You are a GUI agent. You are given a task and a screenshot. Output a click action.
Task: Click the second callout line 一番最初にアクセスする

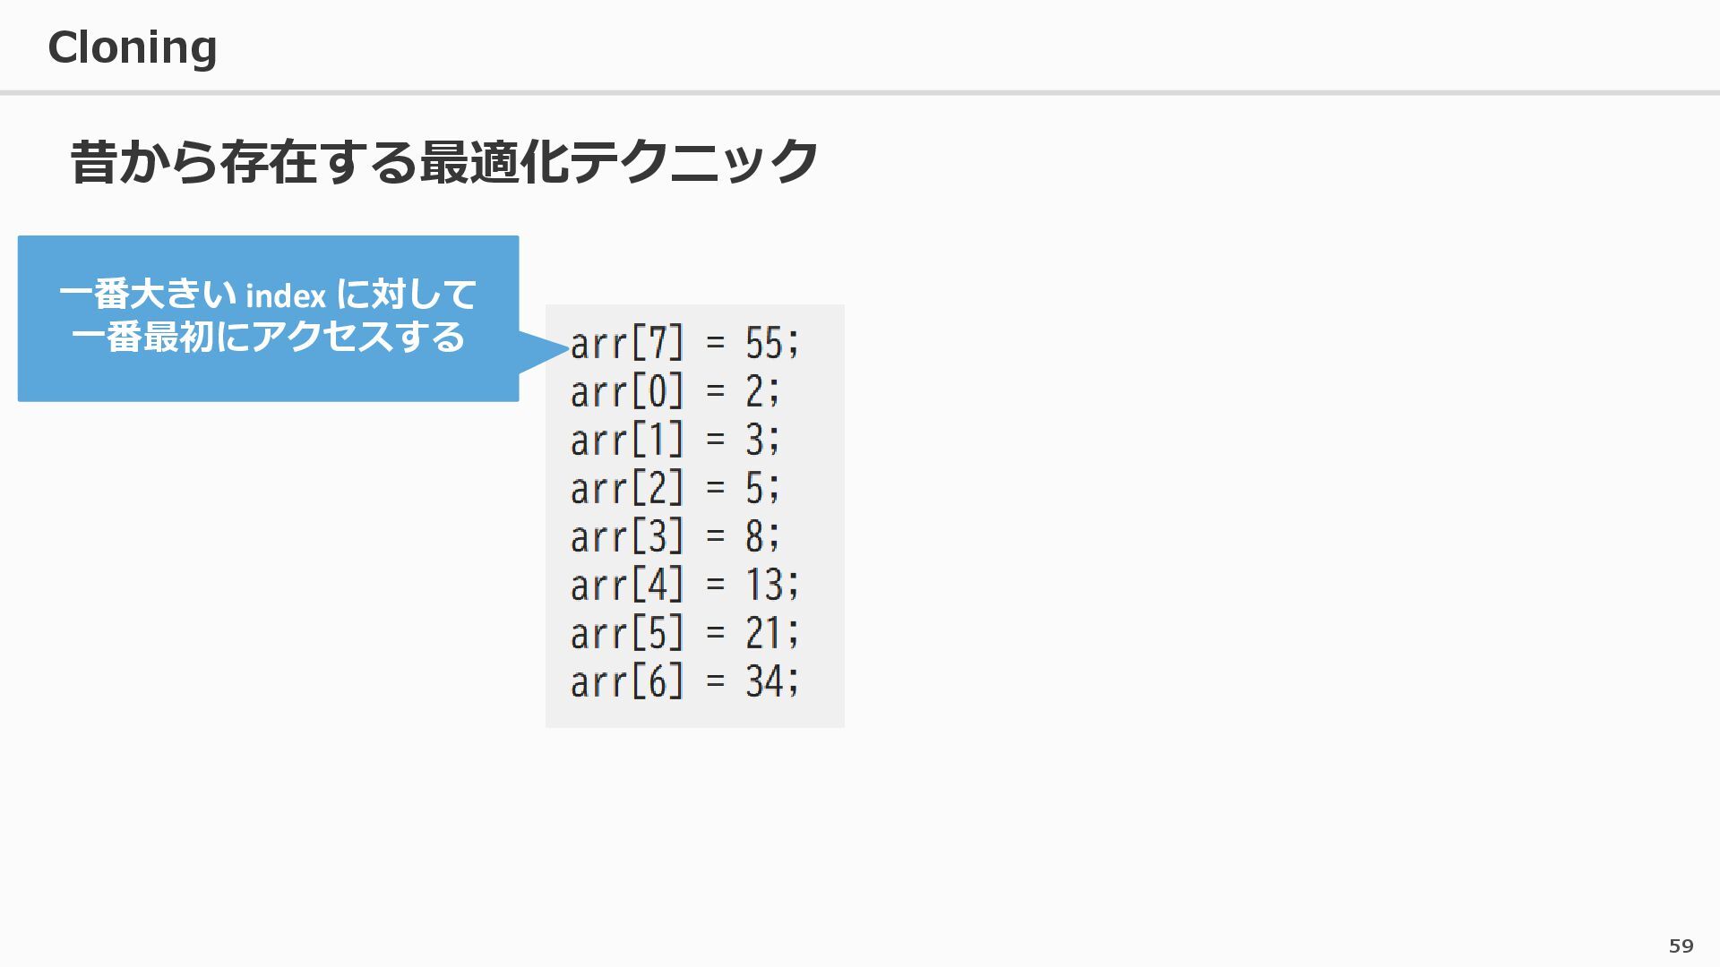(268, 338)
